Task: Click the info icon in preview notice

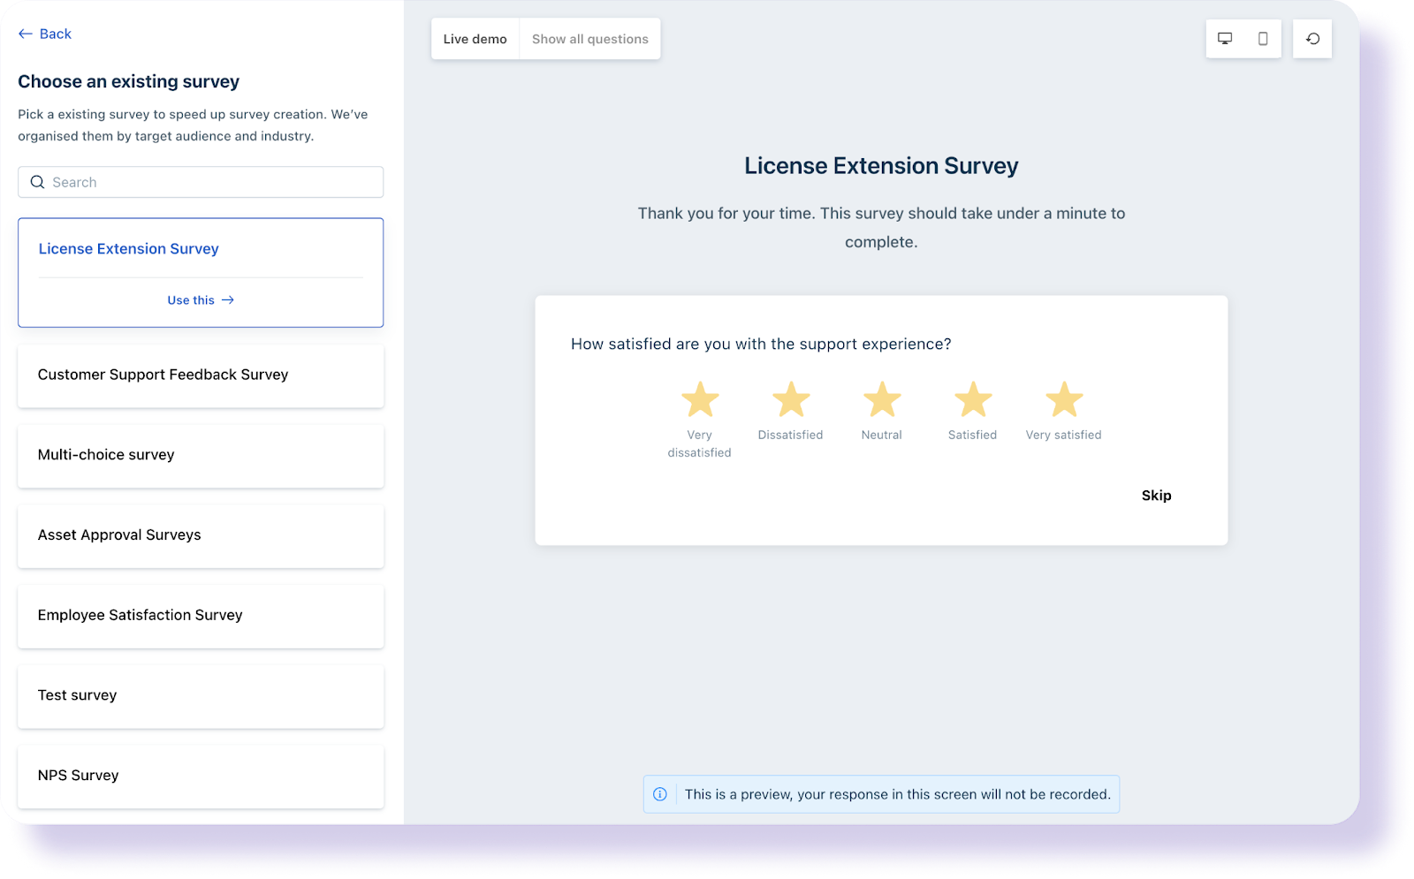Action: [660, 794]
